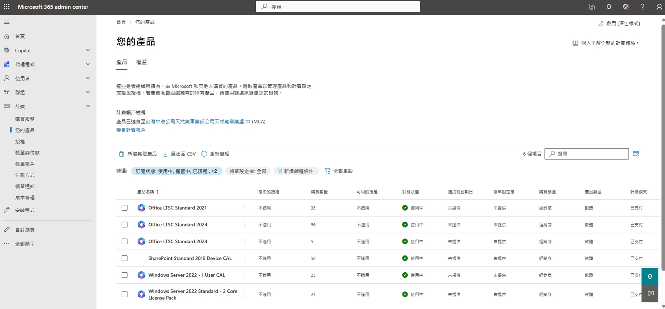
Task: Open the notifications bell icon
Action: (609, 7)
